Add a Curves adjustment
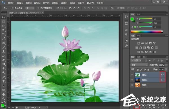The height and width of the screenshot is (109, 169). (146, 43)
